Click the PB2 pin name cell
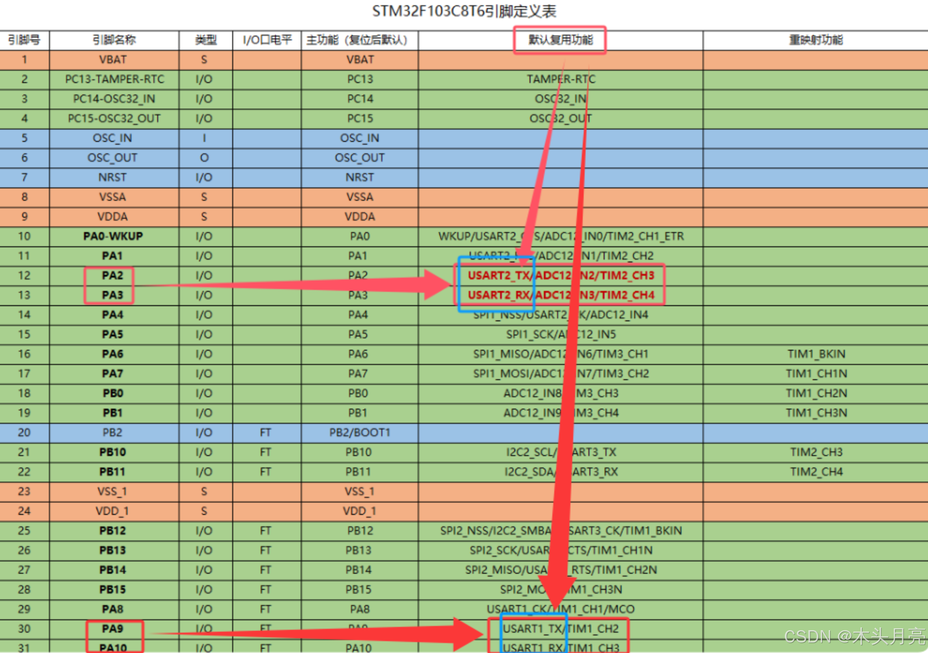 click(114, 433)
